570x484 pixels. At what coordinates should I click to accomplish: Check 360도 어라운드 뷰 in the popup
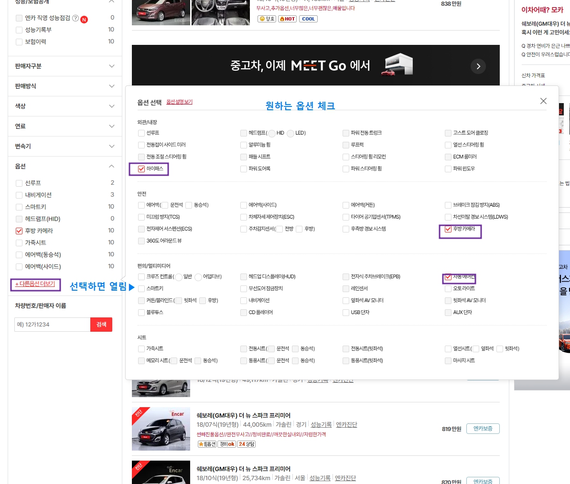click(x=141, y=241)
